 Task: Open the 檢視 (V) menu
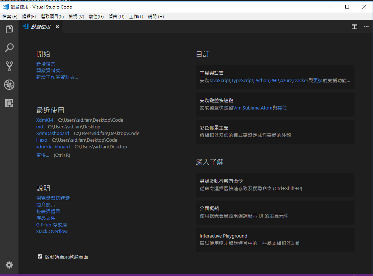coord(76,17)
